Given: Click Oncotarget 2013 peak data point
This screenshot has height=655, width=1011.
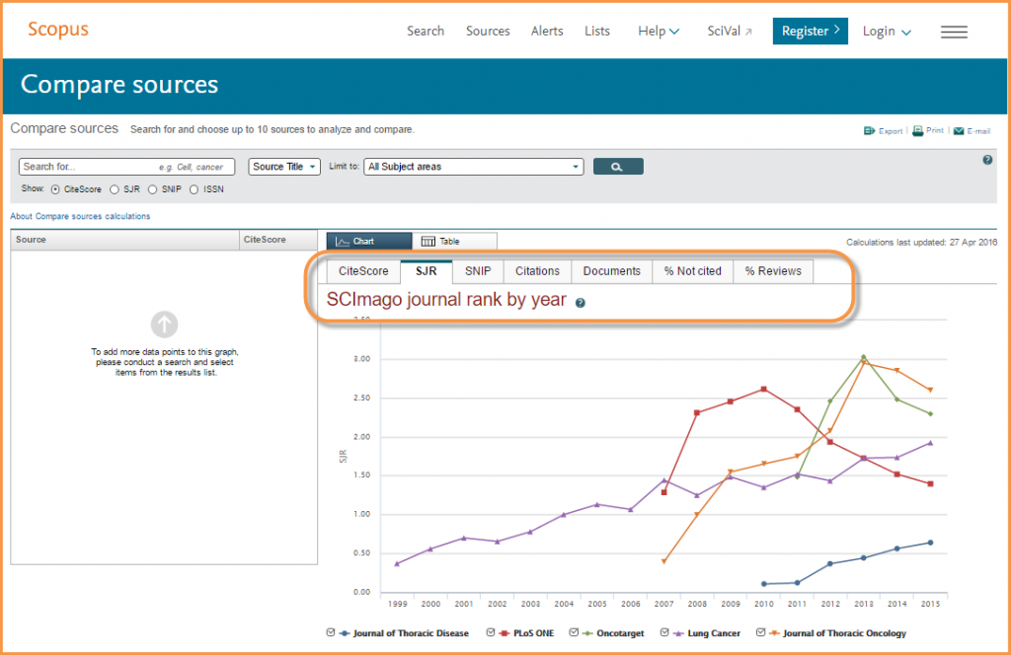Looking at the screenshot, I should tap(863, 357).
